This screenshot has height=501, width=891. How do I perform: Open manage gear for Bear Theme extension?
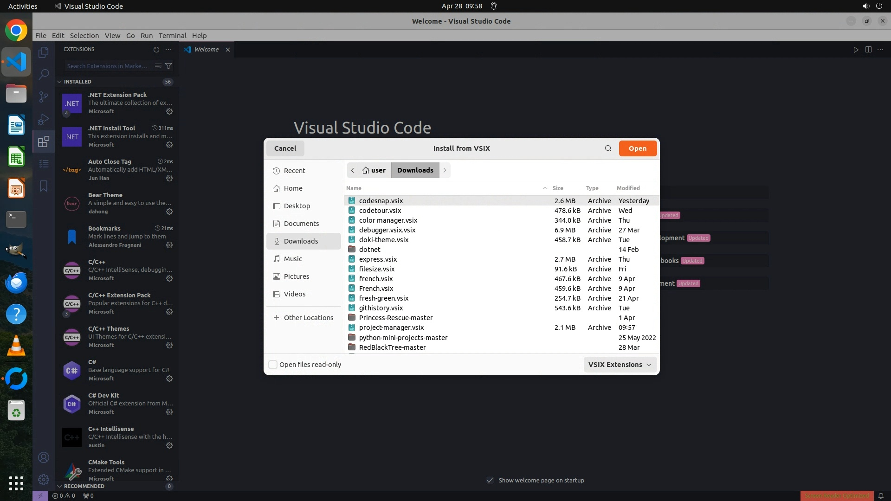tap(169, 212)
